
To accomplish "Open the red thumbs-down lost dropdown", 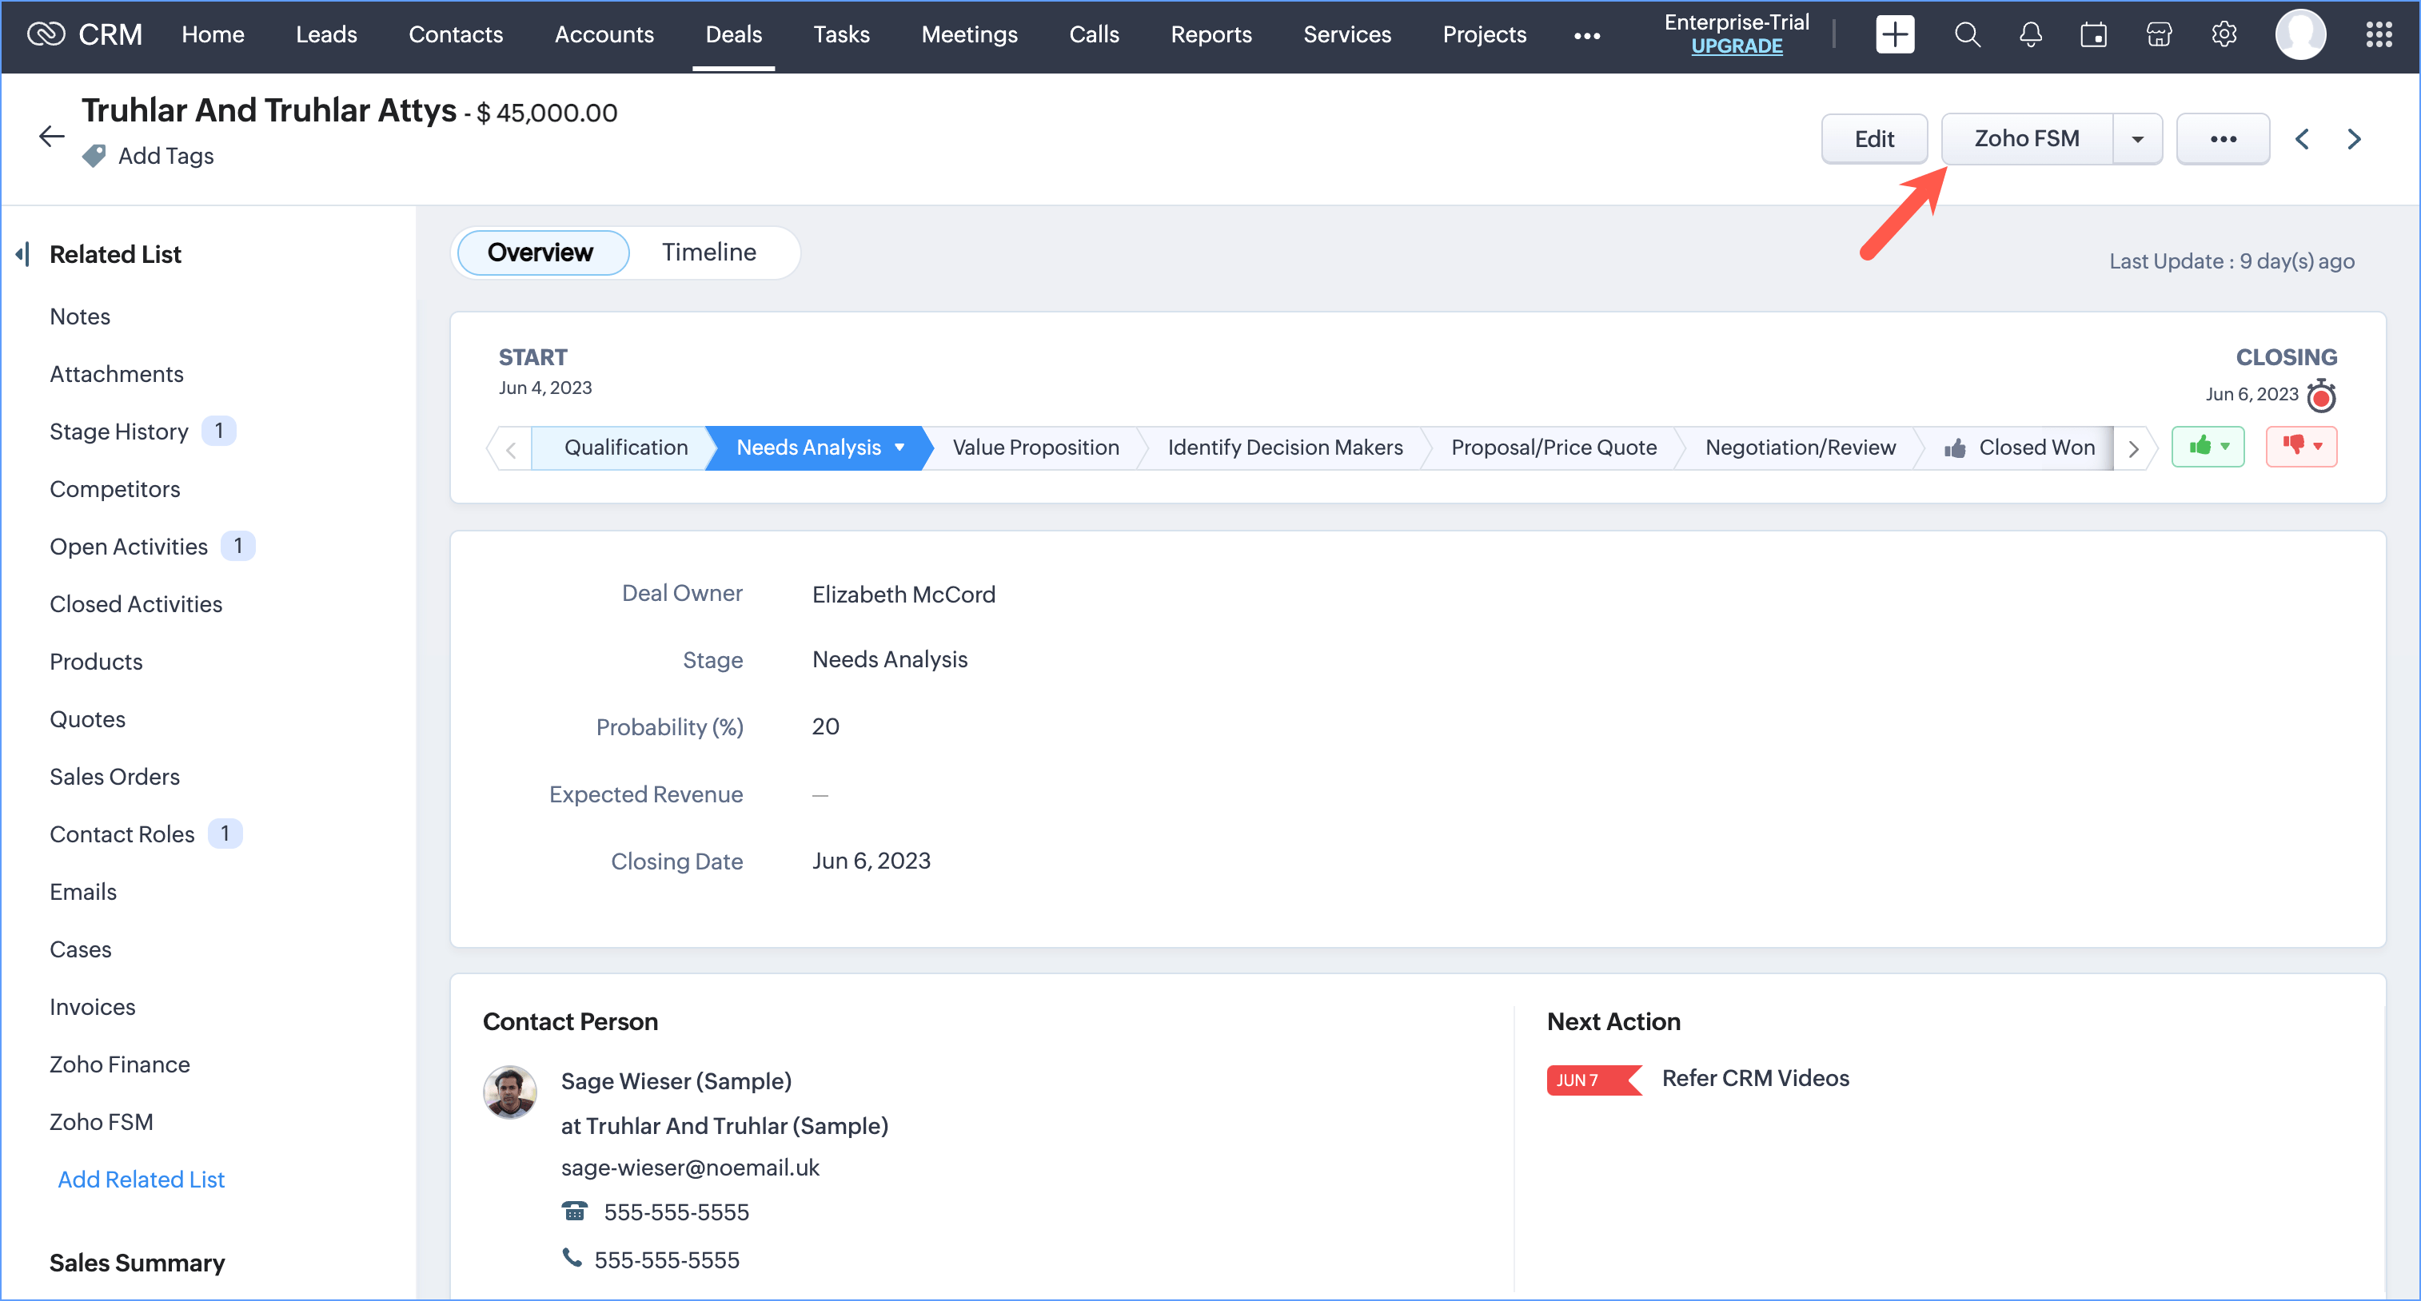I will pyautogui.click(x=2302, y=448).
